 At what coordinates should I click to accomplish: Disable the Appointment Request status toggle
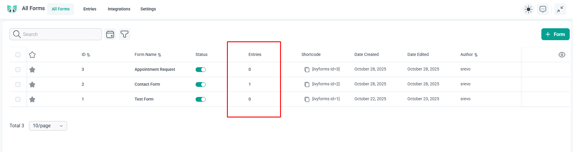pos(201,70)
